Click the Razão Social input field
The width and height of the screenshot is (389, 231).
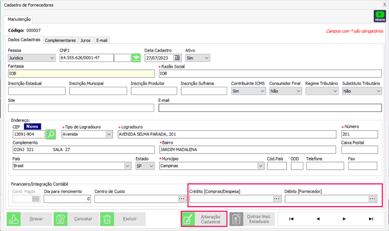coord(270,73)
